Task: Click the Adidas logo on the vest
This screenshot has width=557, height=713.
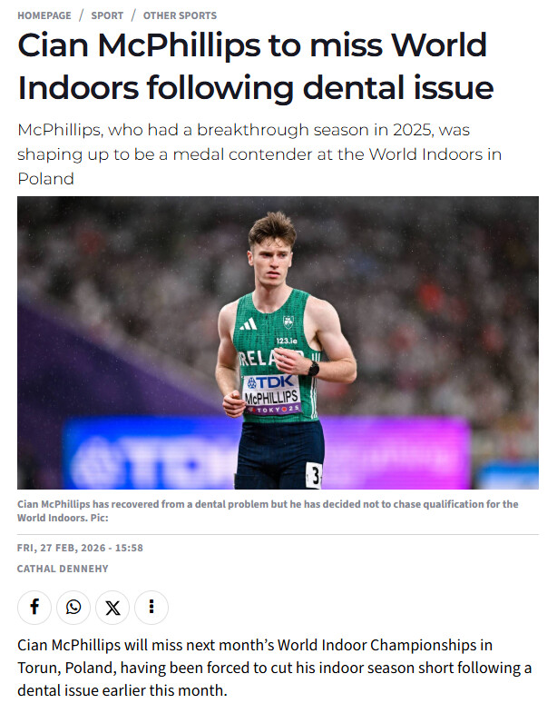Action: [x=248, y=323]
